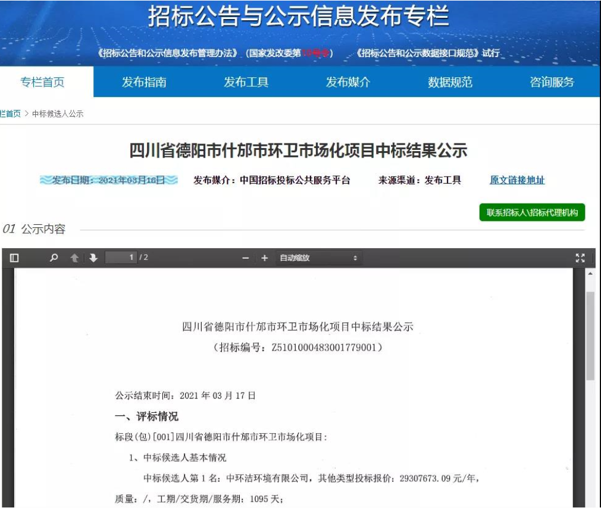Go to next PDF page arrow
The image size is (601, 517).
click(93, 258)
